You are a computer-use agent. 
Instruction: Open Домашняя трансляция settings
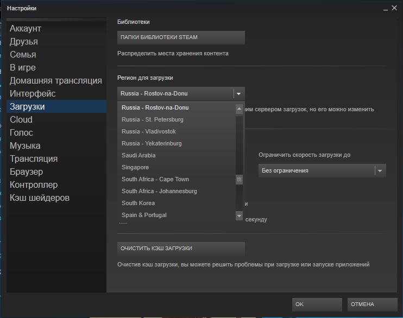tap(56, 81)
